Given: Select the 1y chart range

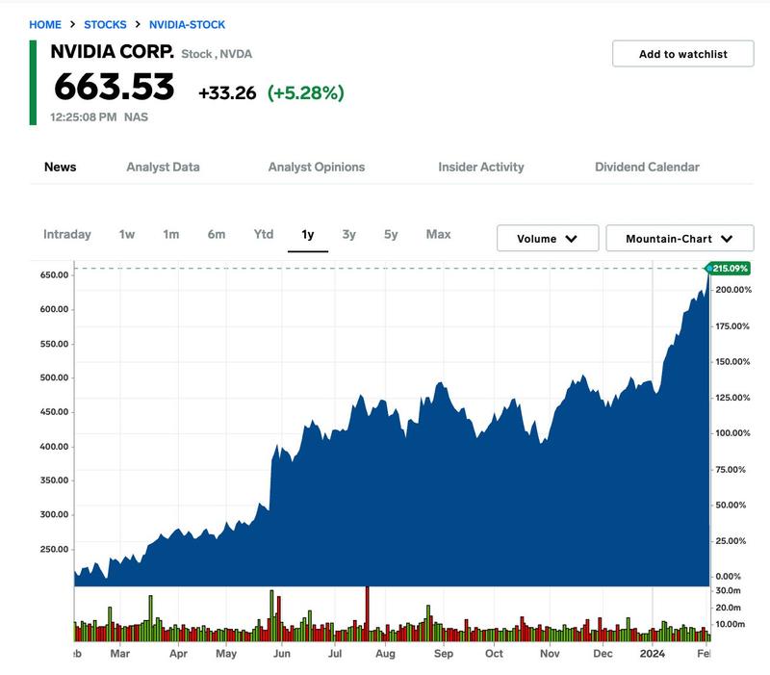Looking at the screenshot, I should [x=308, y=235].
